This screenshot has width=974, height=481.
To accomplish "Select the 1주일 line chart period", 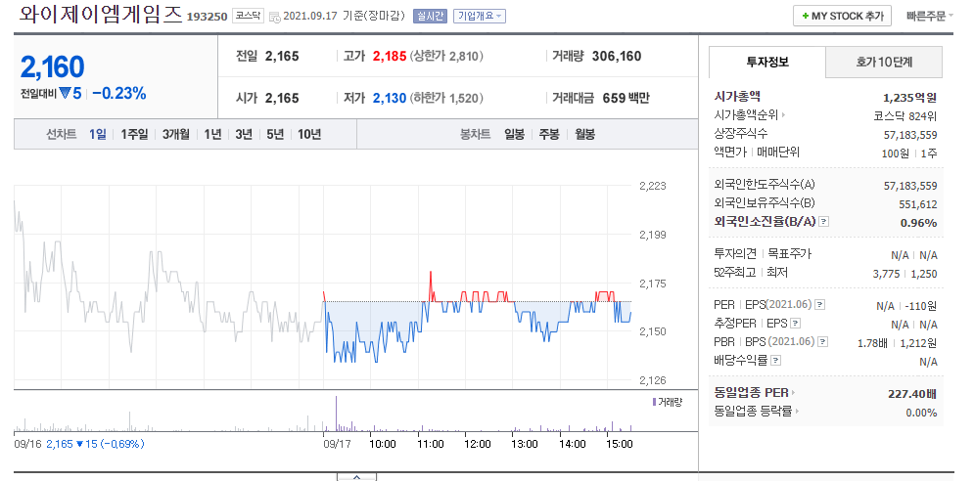I will point(134,134).
